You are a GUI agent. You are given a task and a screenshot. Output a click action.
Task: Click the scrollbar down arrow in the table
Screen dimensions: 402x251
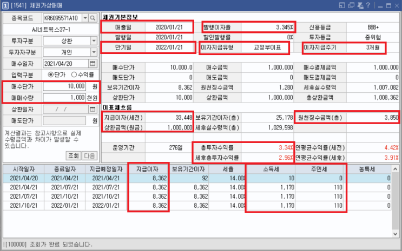395,234
